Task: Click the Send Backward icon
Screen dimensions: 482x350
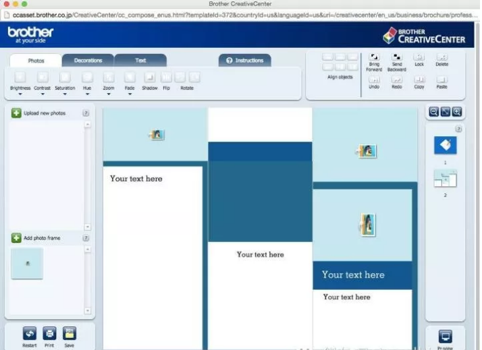Action: (397, 58)
